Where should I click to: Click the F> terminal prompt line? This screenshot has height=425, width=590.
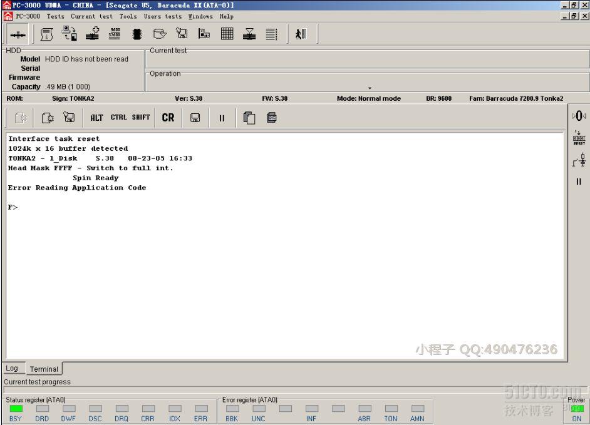(13, 207)
